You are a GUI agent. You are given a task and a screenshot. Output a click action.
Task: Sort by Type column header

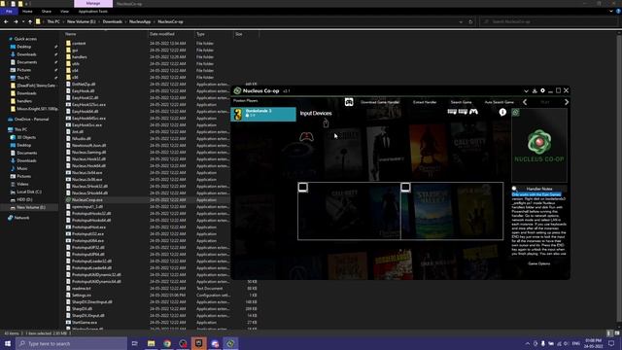(201, 34)
